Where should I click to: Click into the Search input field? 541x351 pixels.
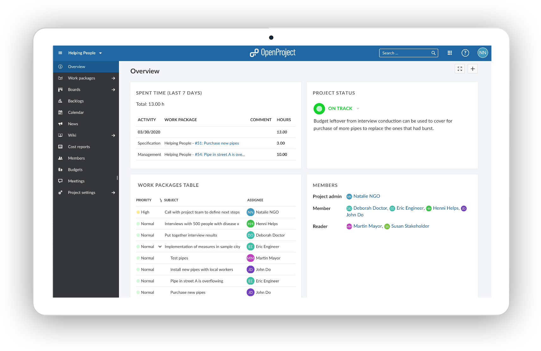click(x=405, y=53)
